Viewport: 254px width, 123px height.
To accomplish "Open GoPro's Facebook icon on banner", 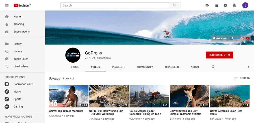I will pyautogui.click(x=232, y=38).
